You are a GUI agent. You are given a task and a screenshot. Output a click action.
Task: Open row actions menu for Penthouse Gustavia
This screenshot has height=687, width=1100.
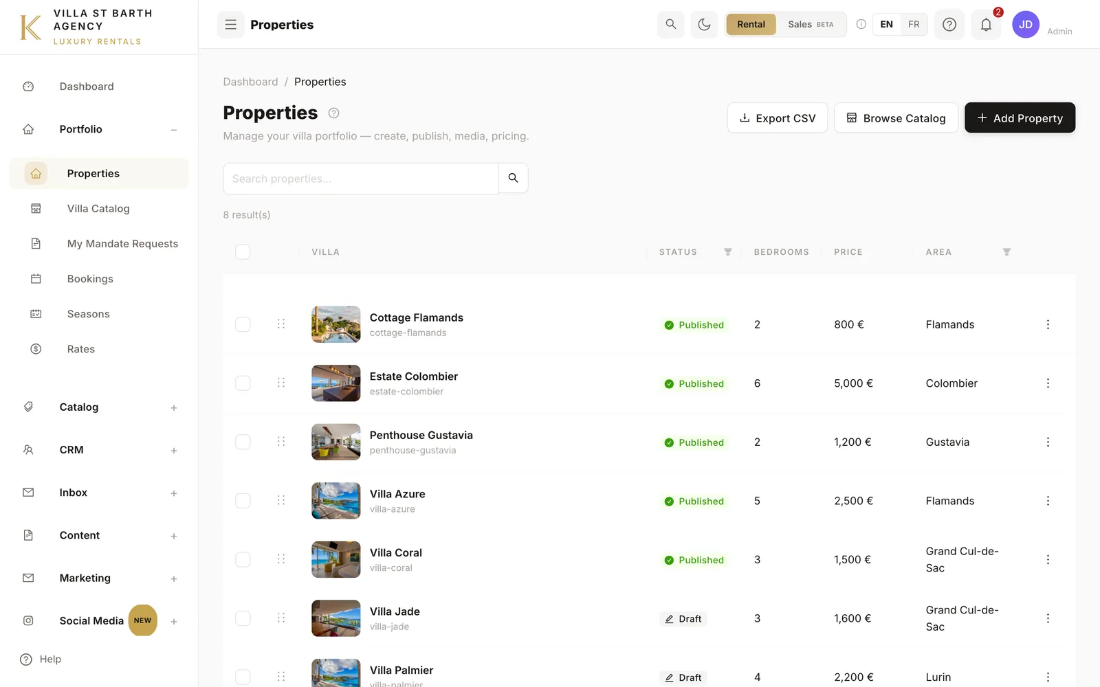coord(1048,442)
